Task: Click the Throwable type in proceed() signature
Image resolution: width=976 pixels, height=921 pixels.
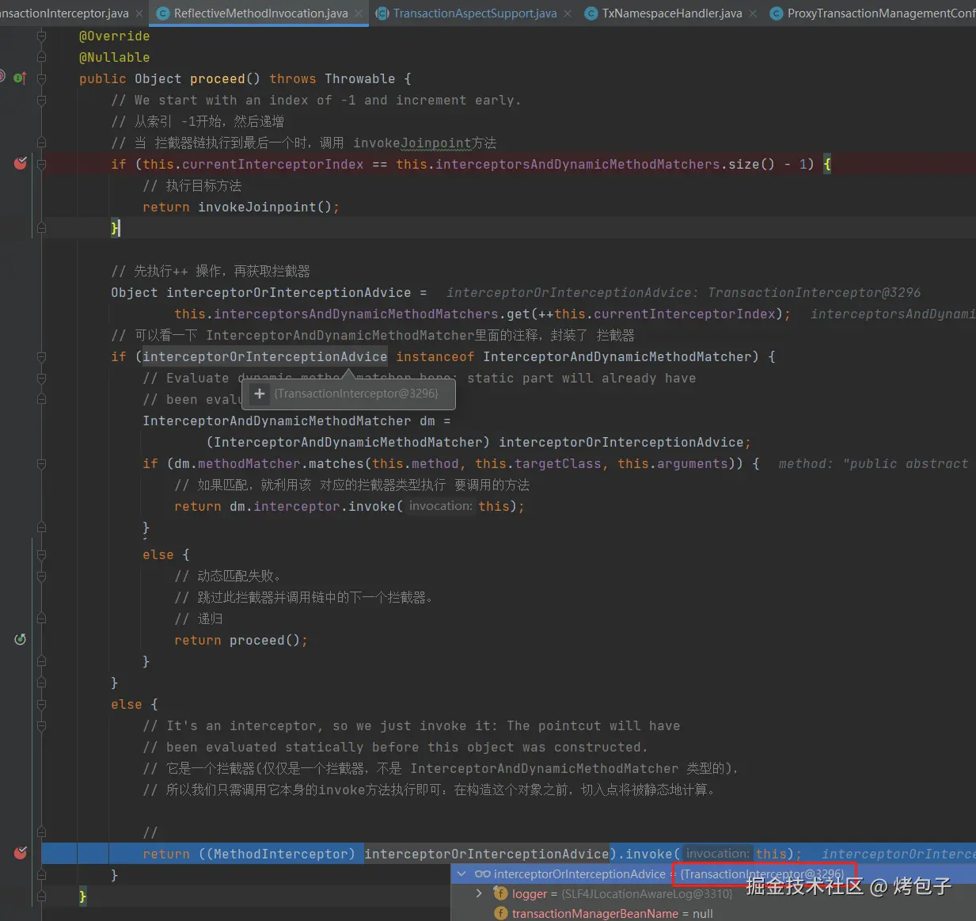Action: pyautogui.click(x=359, y=78)
